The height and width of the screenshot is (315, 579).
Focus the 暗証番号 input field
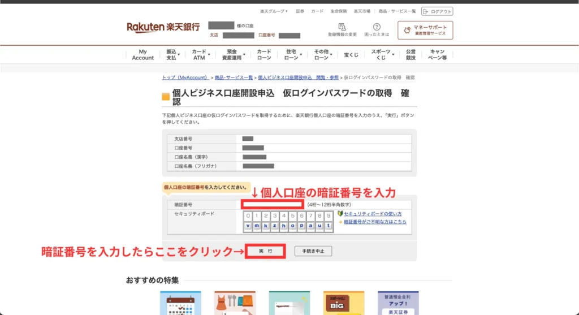273,205
